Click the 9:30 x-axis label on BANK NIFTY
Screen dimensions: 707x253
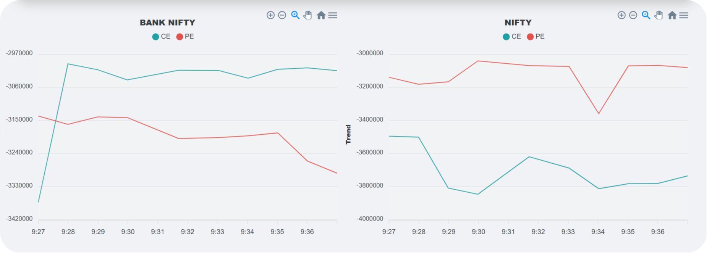coord(128,232)
